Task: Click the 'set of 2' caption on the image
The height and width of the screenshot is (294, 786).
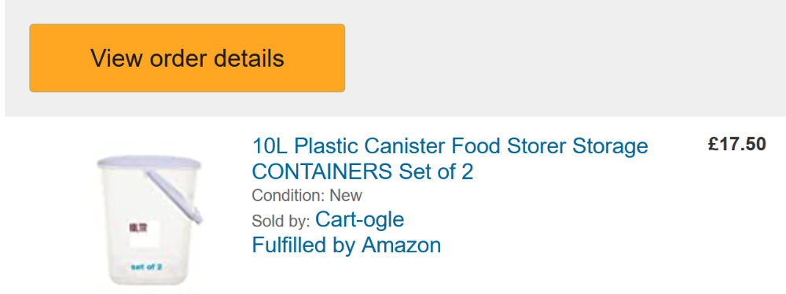Action: 146,266
